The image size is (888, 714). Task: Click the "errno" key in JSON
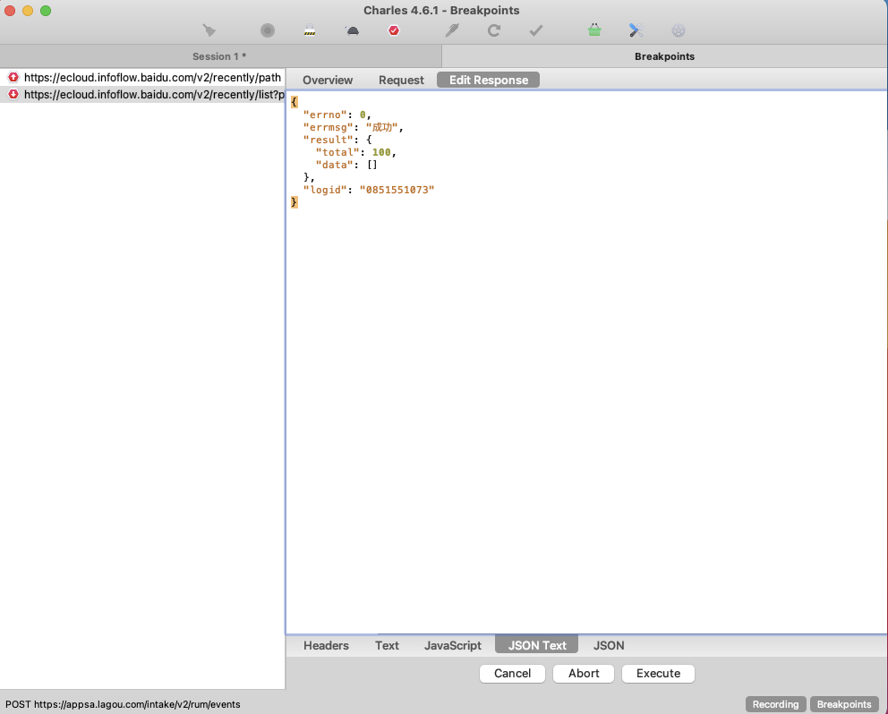point(325,115)
